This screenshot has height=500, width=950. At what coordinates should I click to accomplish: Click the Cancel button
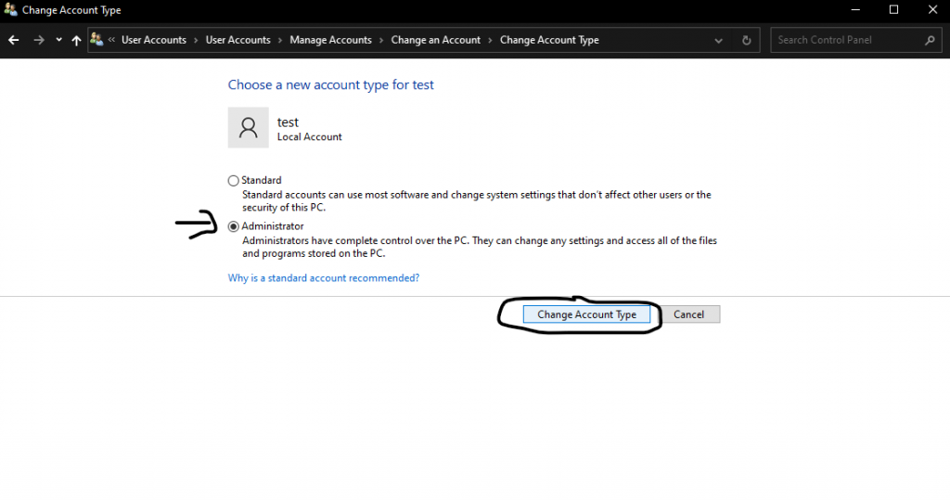(x=689, y=314)
